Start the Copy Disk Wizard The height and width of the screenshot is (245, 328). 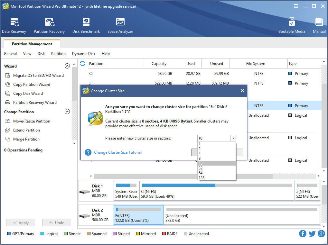point(24,93)
